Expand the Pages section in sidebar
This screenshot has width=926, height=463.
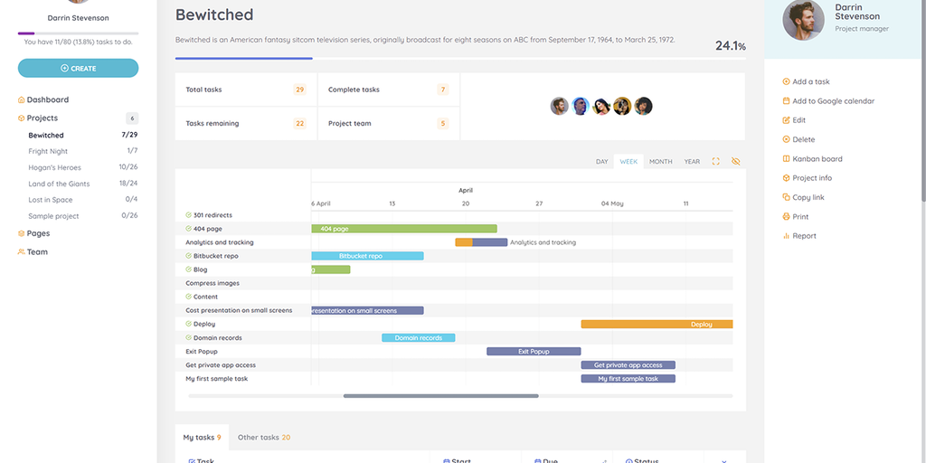pyautogui.click(x=38, y=233)
